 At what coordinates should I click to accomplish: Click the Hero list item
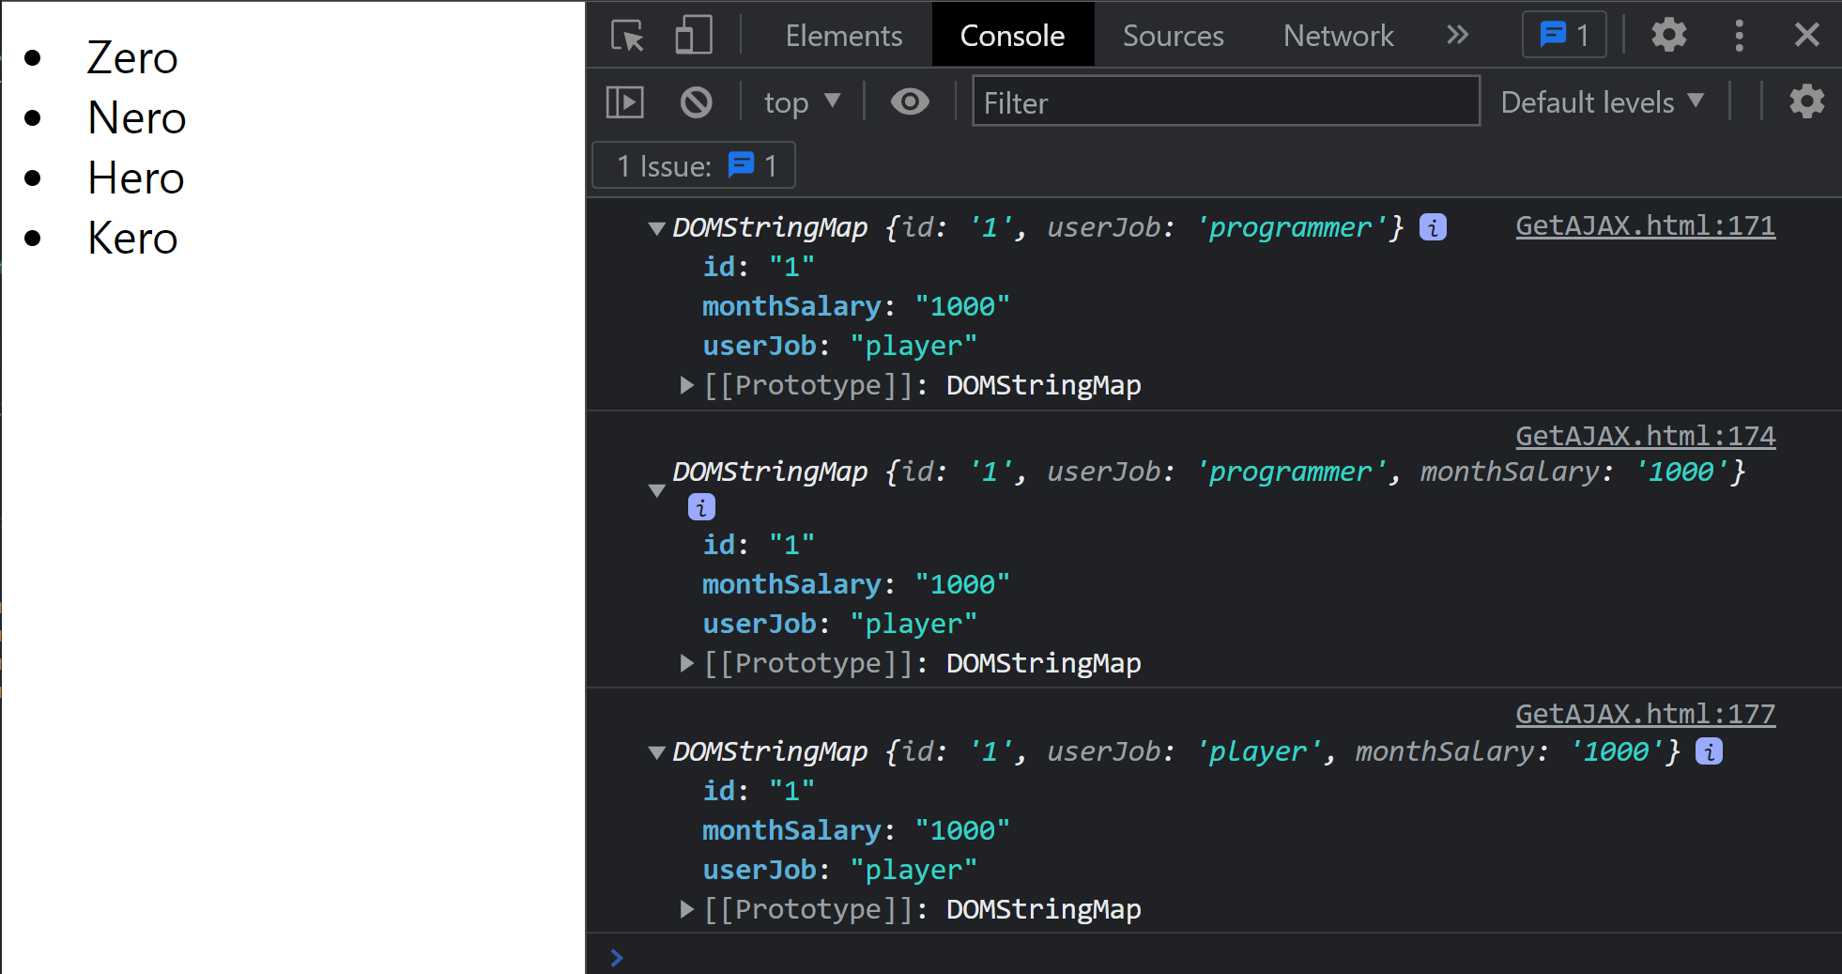136,178
